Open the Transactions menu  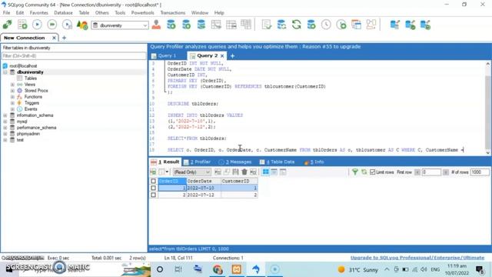tap(172, 13)
